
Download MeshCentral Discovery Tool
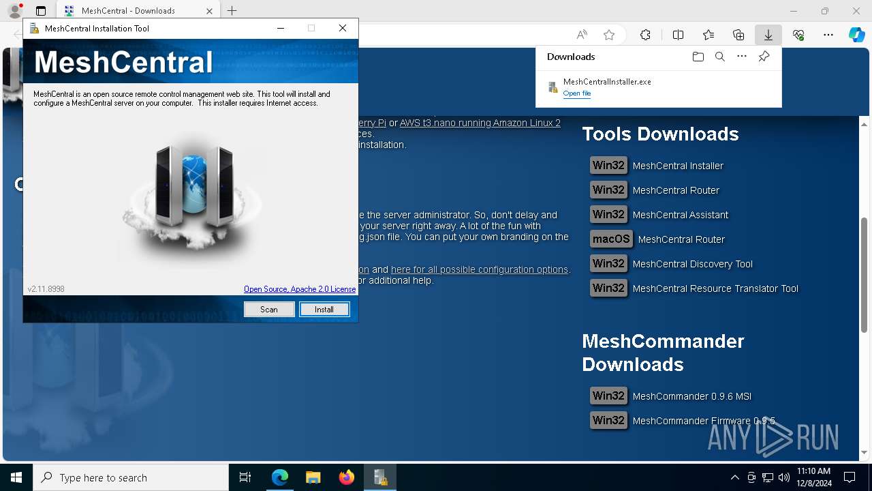693,264
